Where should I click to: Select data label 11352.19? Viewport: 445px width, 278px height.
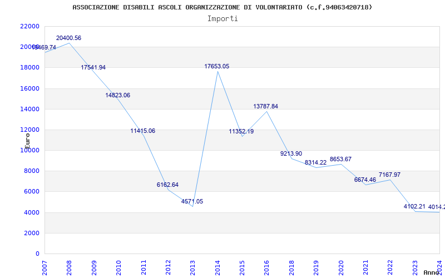pos(241,132)
